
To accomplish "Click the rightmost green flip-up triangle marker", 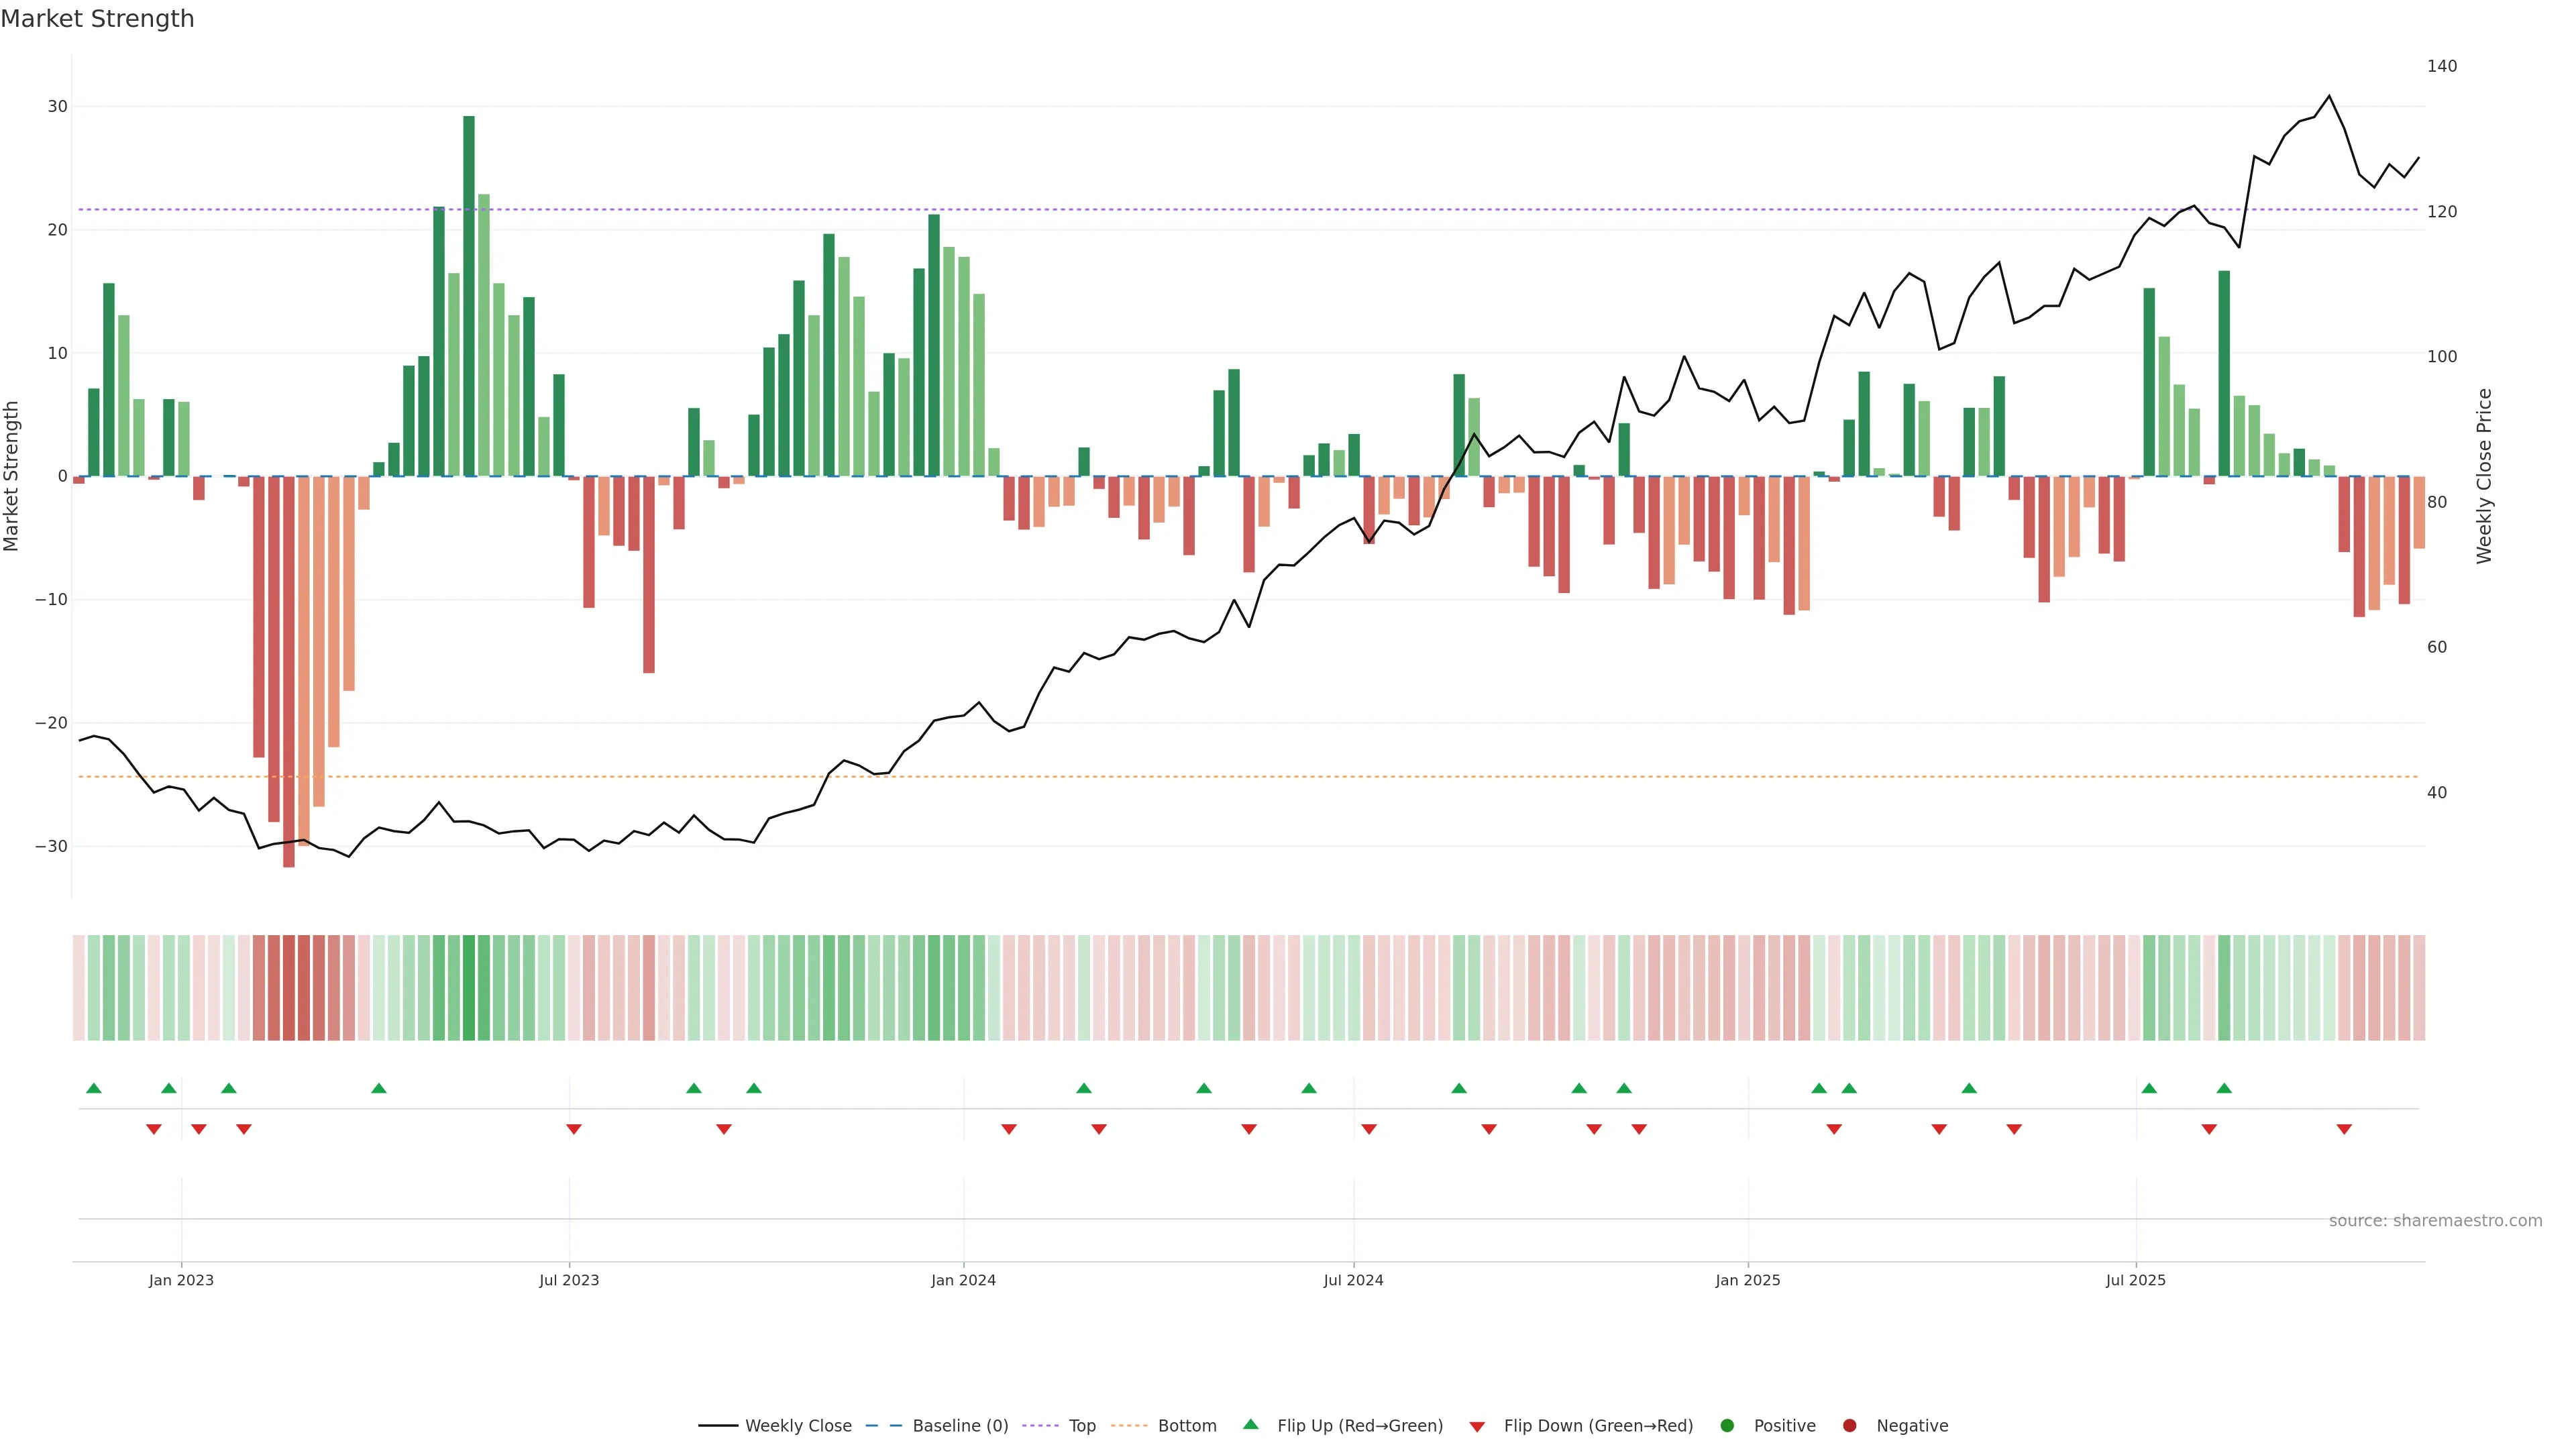I will [x=2224, y=1088].
